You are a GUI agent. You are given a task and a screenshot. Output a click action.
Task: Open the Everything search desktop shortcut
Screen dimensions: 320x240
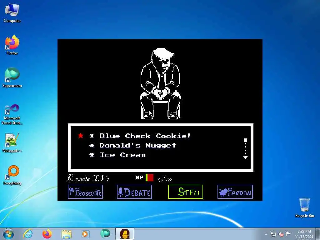click(12, 175)
